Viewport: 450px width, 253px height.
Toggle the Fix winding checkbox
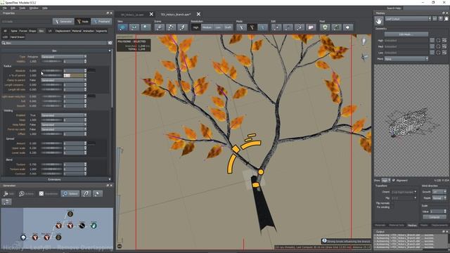pos(392,207)
